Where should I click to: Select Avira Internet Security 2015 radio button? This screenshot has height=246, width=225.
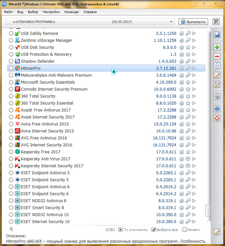click(11, 131)
